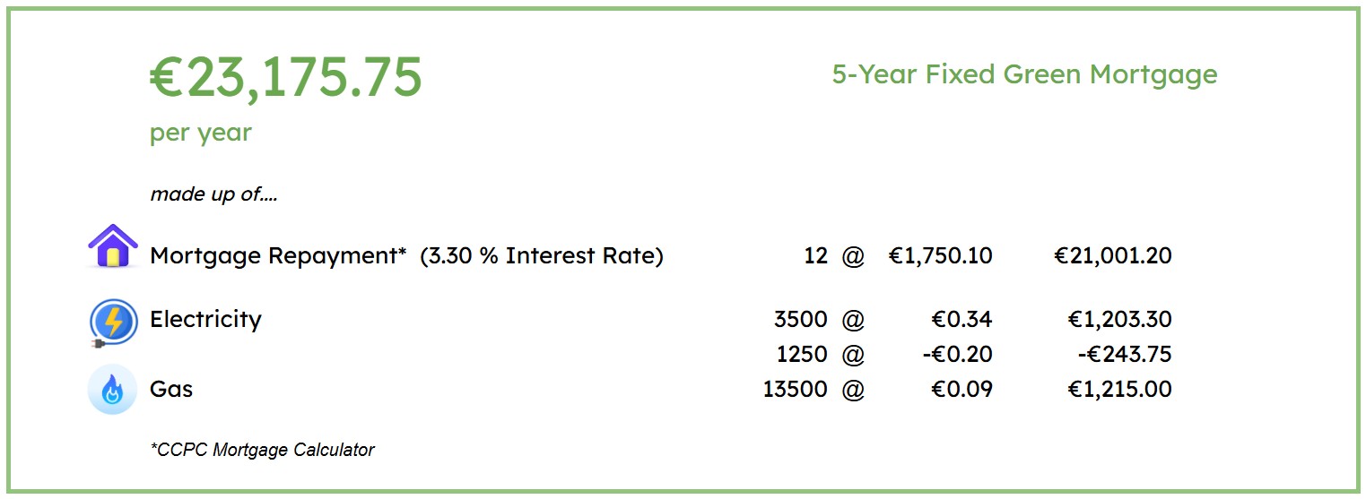Click the CCPC Mortgage Calculator footnote

tap(263, 450)
